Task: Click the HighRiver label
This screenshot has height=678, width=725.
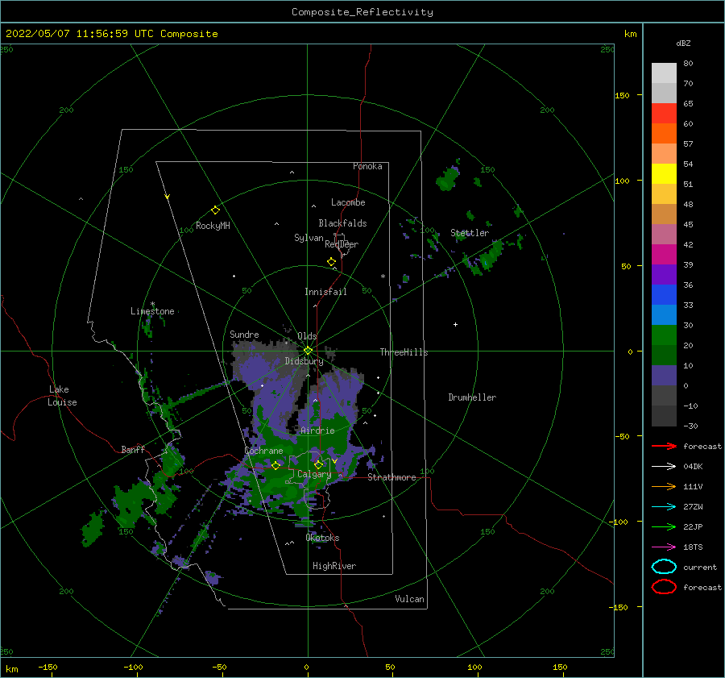Action: 334,566
